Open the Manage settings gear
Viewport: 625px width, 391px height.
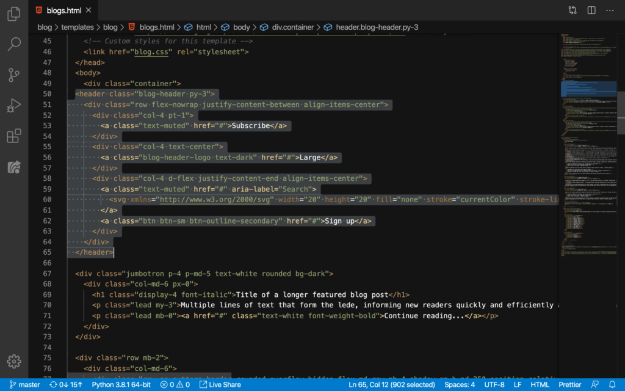[14, 362]
